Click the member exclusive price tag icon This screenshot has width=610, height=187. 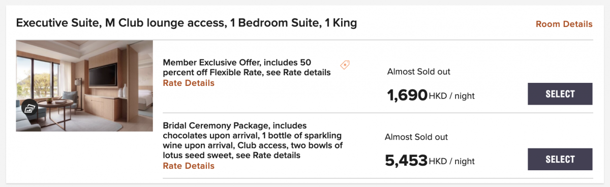(345, 65)
